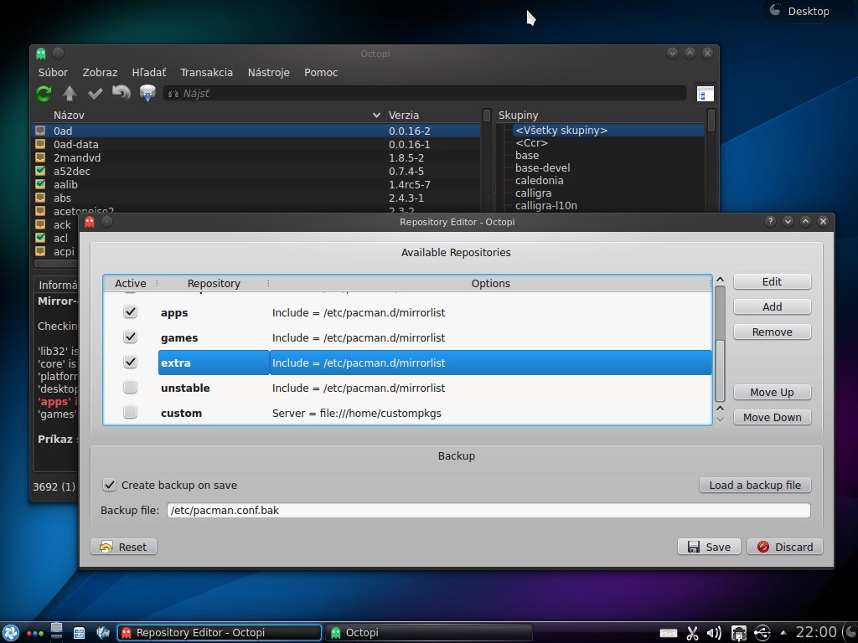Click green sync database icon in Octopi

tap(44, 94)
